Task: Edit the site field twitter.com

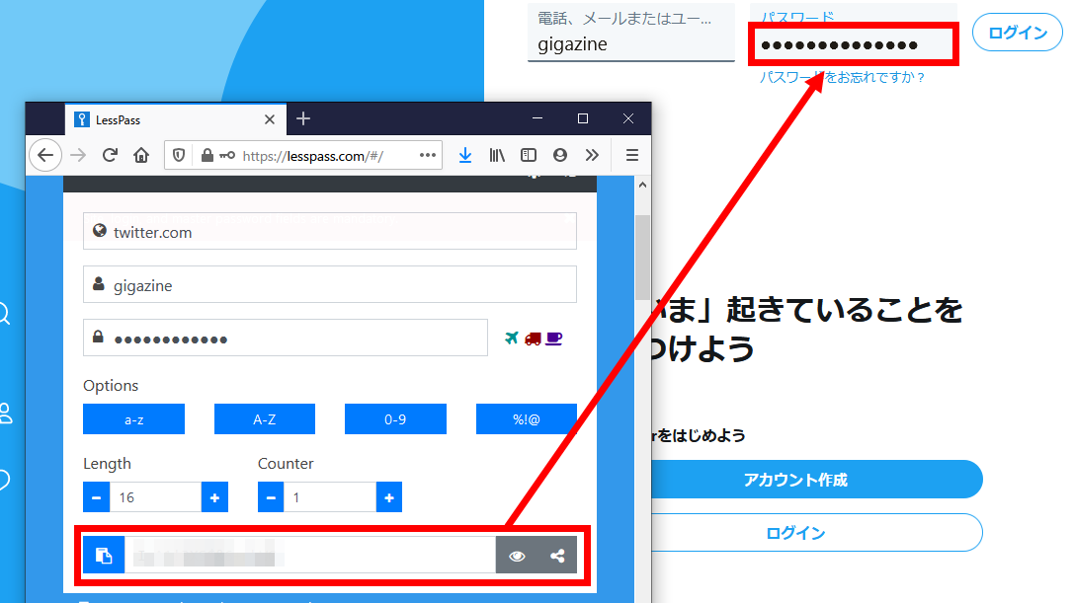Action: point(329,231)
